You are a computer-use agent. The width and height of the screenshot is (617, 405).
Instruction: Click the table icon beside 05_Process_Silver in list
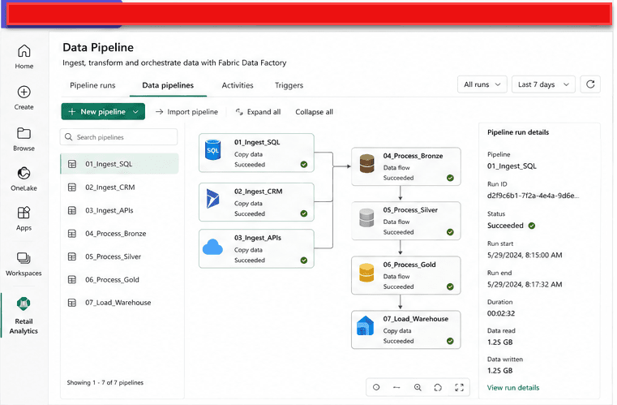[72, 256]
